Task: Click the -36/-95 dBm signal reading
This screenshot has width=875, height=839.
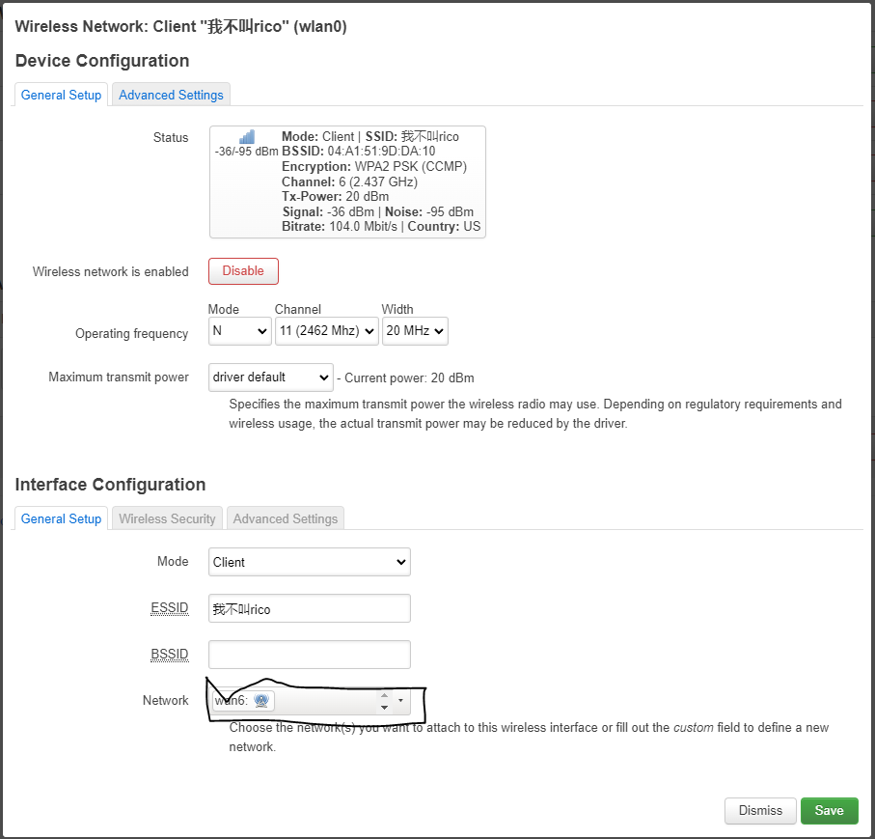Action: pos(246,152)
